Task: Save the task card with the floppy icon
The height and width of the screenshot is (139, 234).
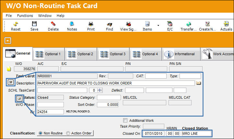Action: [x=34, y=24]
